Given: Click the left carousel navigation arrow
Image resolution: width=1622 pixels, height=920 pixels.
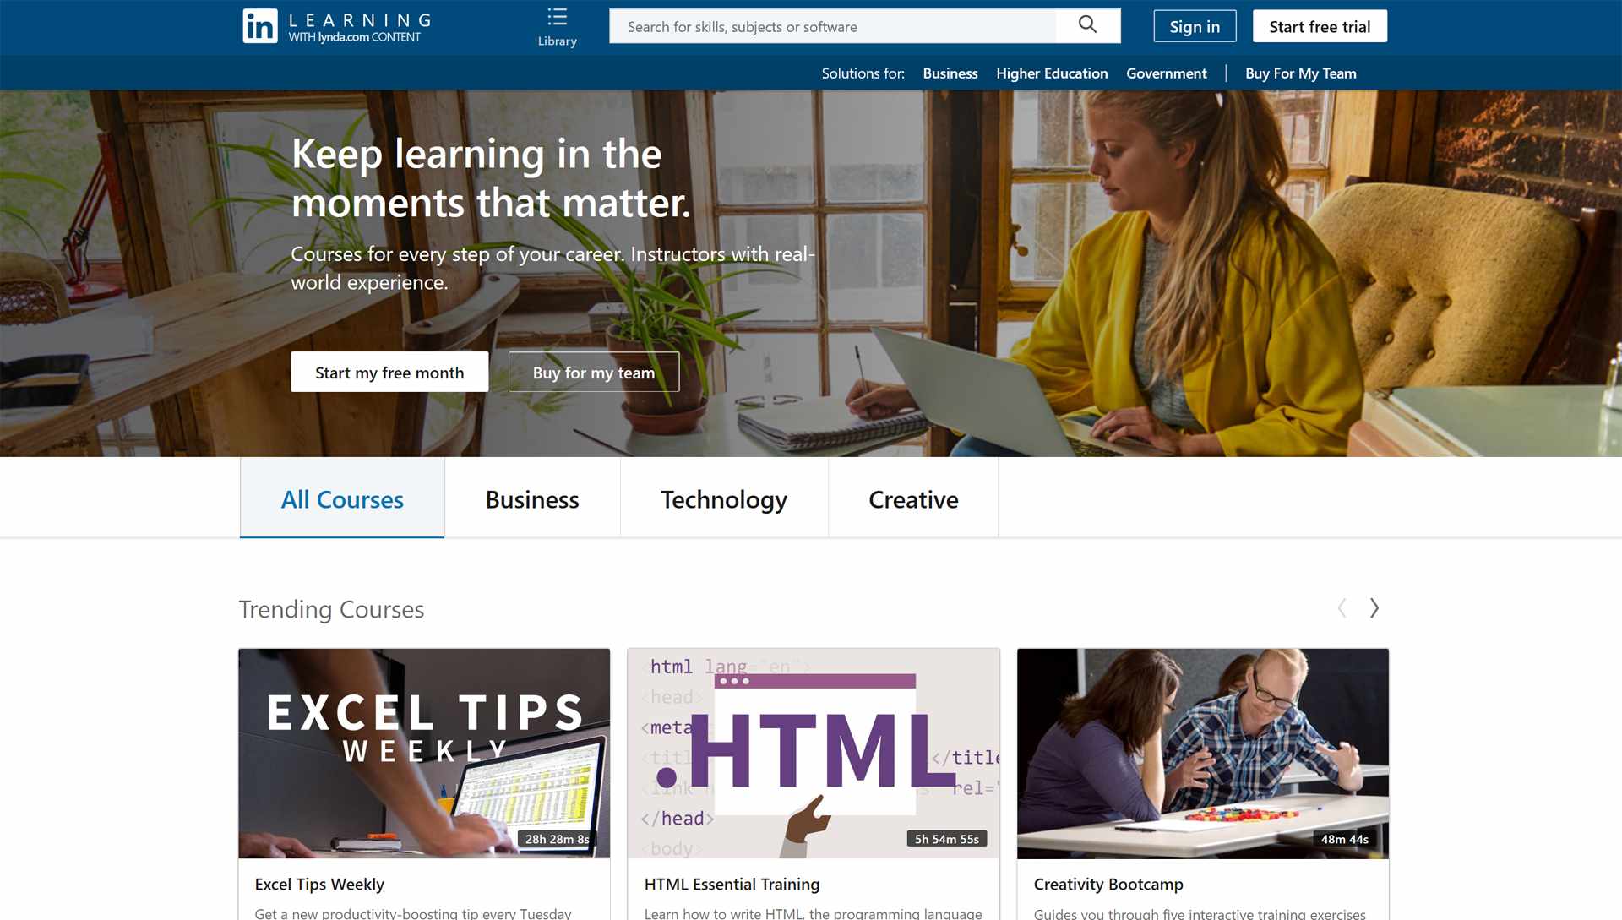Looking at the screenshot, I should click(x=1343, y=608).
